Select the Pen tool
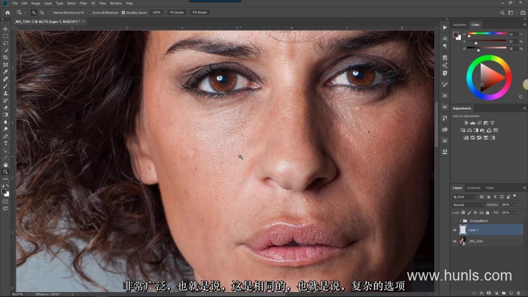528x297 pixels. (5, 136)
